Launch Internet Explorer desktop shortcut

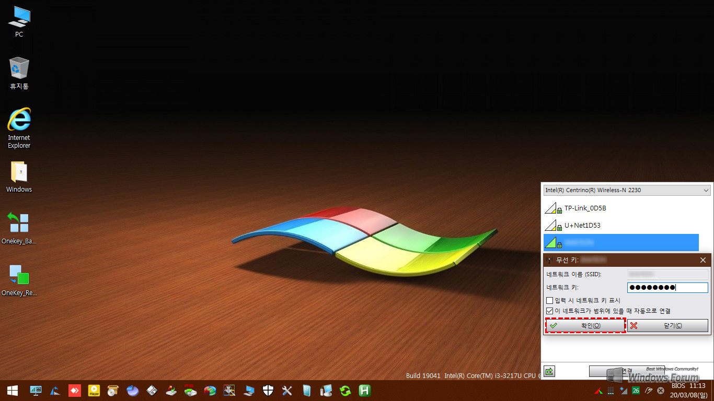(x=19, y=128)
